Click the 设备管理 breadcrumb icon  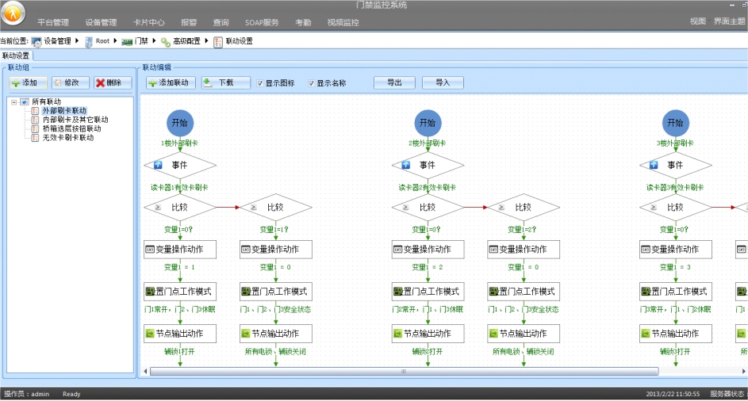tap(36, 42)
